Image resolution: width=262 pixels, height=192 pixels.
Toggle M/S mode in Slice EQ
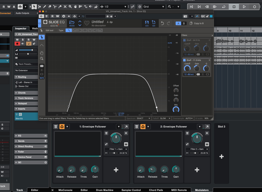pyautogui.click(x=42, y=78)
